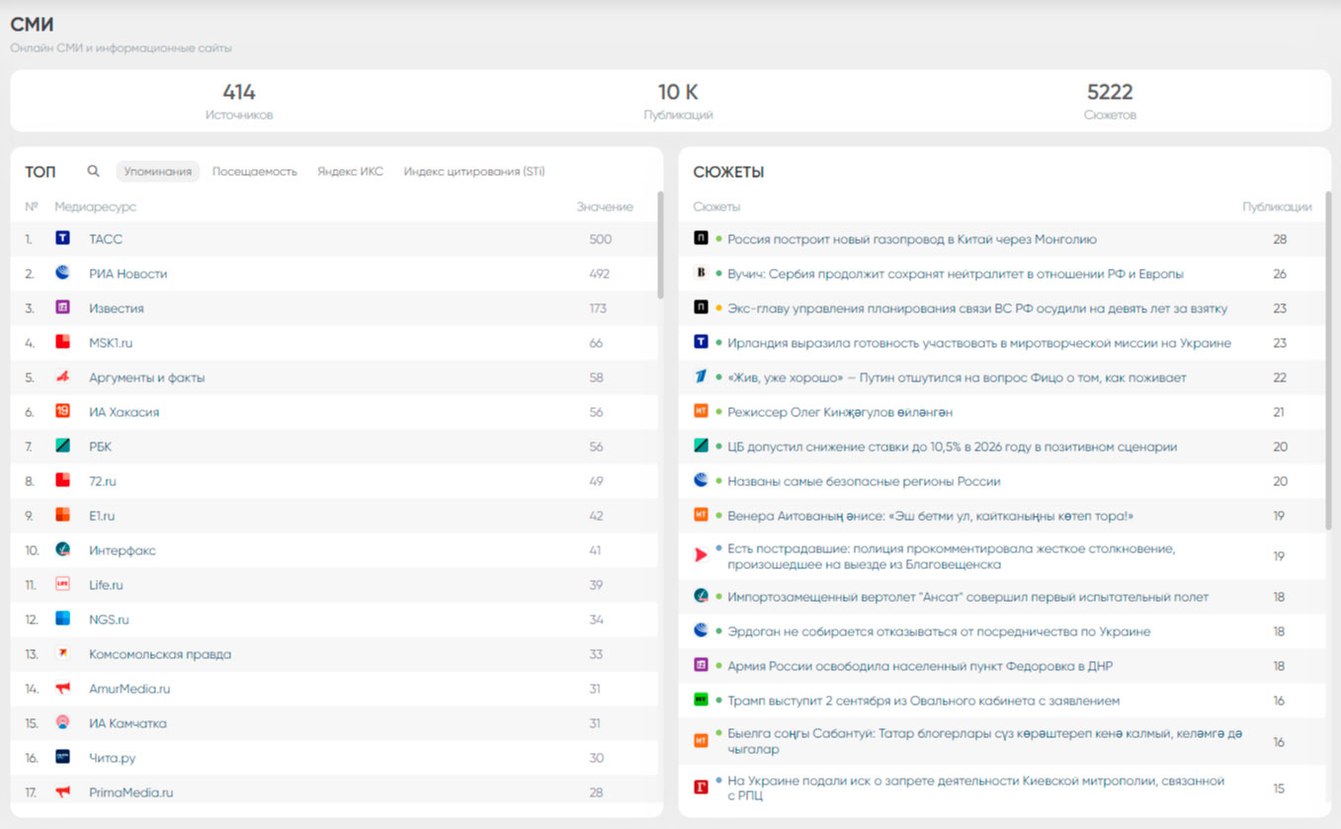The width and height of the screenshot is (1341, 829).
Task: Click the Известия purple icon in the ТОП list
Action: pos(62,307)
